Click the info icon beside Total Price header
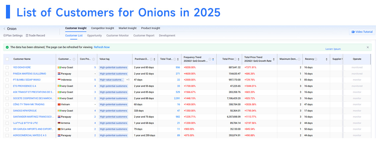 (235, 59)
